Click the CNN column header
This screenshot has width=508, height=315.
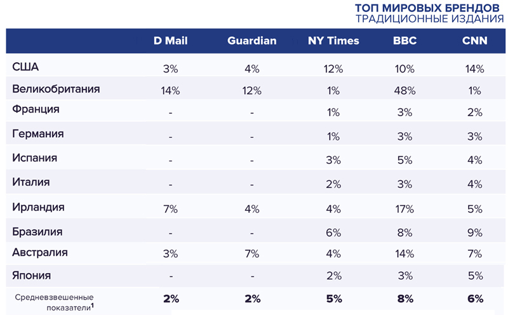pos(475,41)
